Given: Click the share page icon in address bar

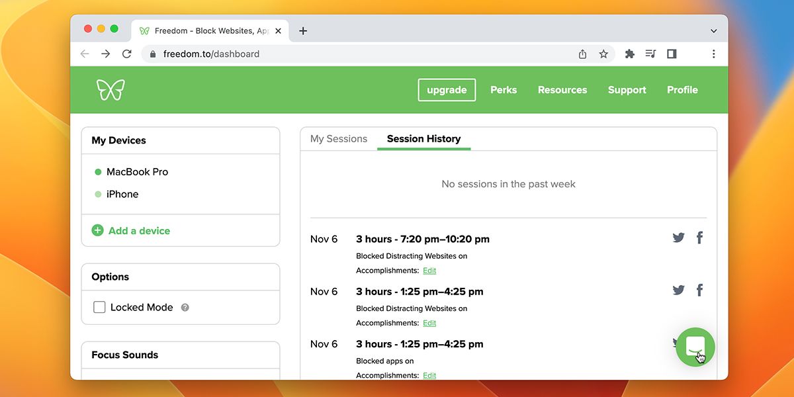Looking at the screenshot, I should pyautogui.click(x=582, y=54).
